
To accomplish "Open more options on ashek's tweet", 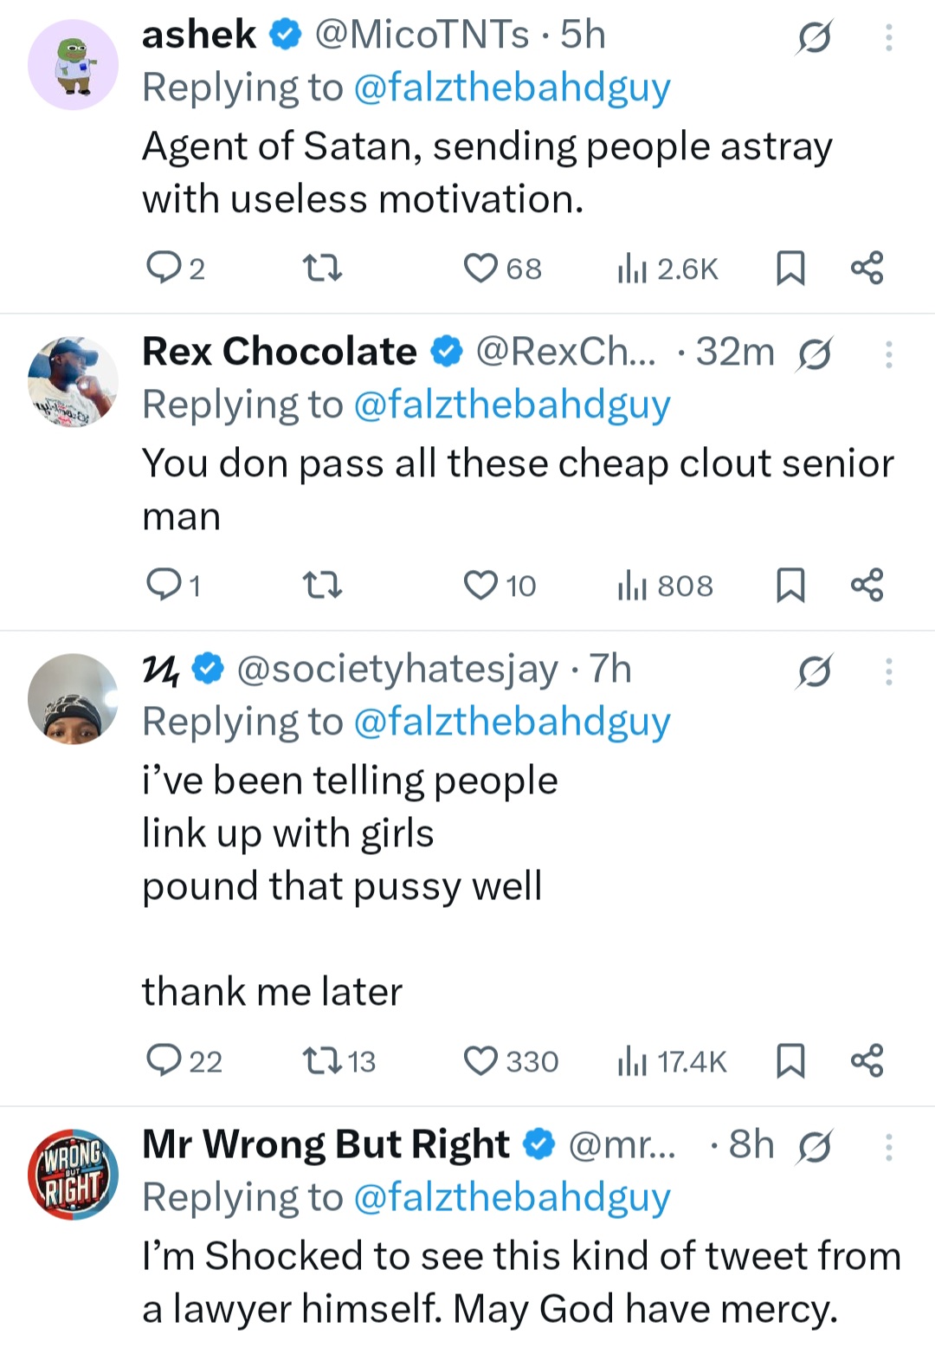I will pyautogui.click(x=888, y=37).
